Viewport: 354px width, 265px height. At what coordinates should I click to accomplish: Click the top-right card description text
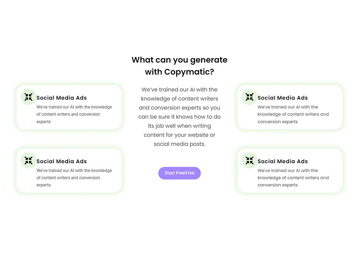(293, 114)
